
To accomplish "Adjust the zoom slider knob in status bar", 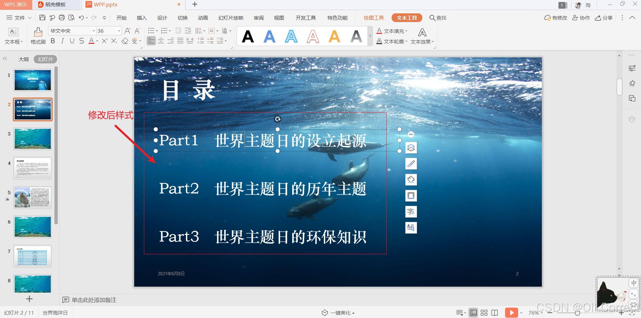I will click(578, 313).
